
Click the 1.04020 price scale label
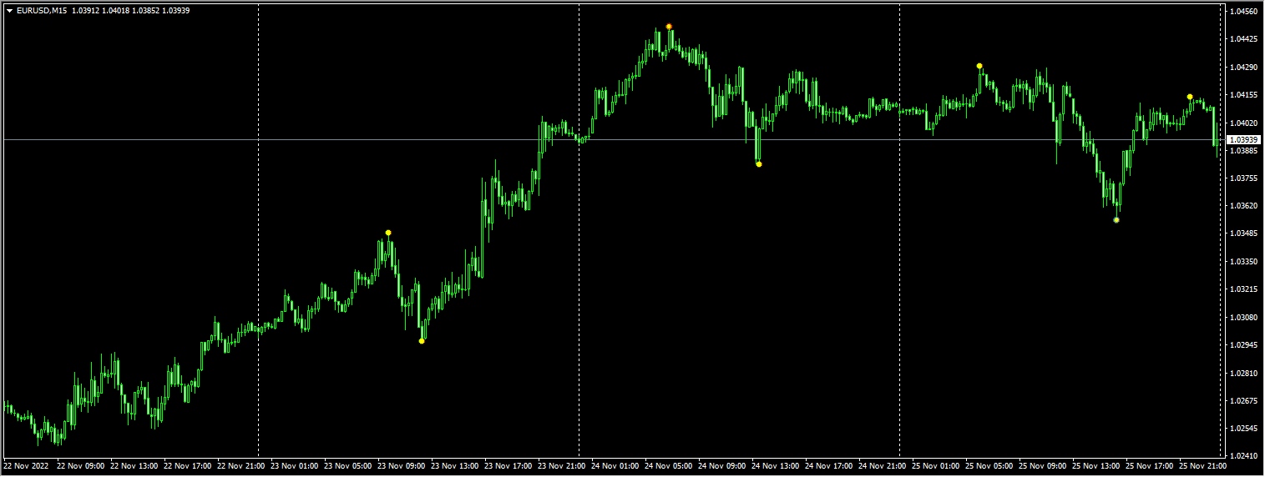coord(1244,123)
